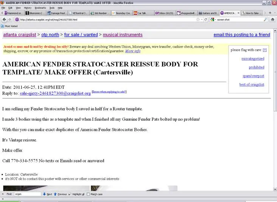Flag the post as miscategorized
The height and width of the screenshot is (202, 277).
click(253, 59)
